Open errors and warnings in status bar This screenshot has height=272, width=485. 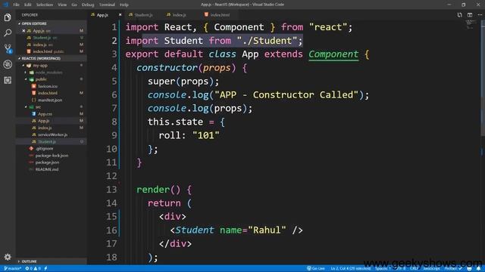33,269
